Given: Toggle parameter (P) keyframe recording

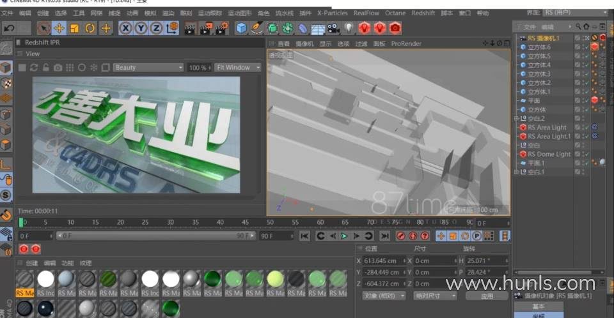Looking at the screenshot, I should coord(476,236).
